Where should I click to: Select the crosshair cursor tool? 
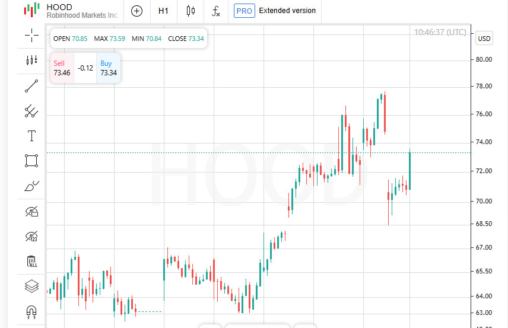tap(31, 36)
